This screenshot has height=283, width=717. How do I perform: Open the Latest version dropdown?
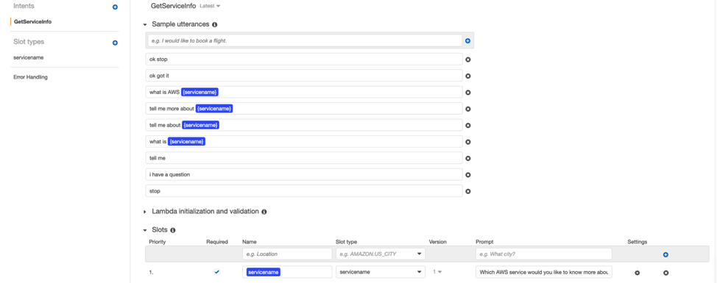tap(210, 6)
